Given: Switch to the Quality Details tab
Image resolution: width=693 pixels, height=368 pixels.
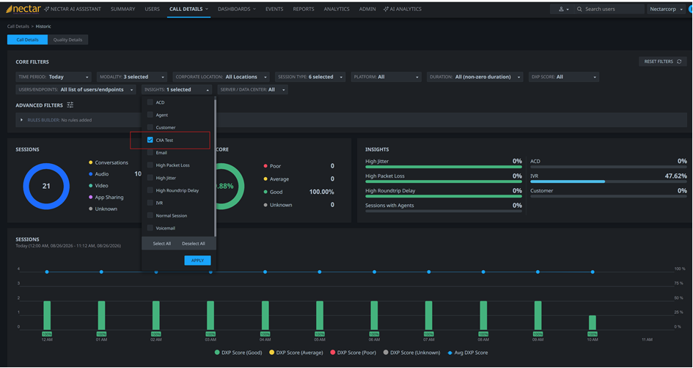Looking at the screenshot, I should pyautogui.click(x=67, y=40).
